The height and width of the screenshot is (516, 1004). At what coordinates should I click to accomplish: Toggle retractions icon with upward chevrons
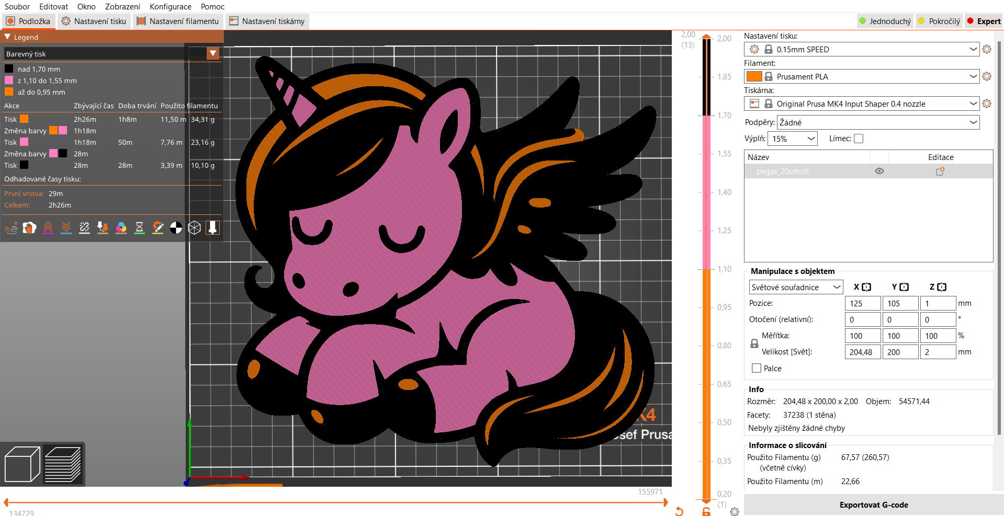(x=48, y=228)
